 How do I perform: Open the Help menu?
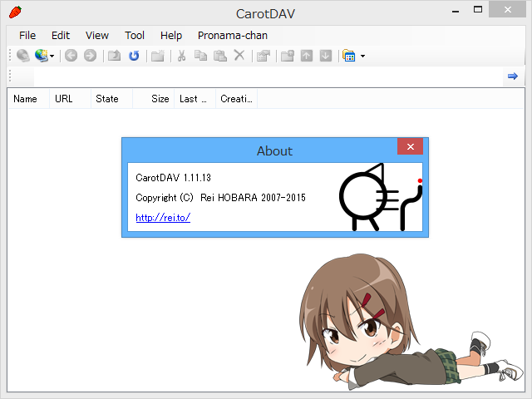point(171,35)
